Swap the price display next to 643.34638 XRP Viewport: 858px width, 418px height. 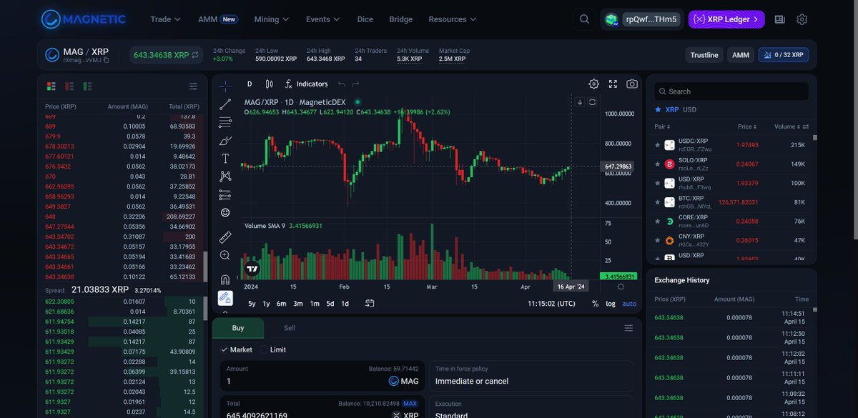pyautogui.click(x=195, y=54)
